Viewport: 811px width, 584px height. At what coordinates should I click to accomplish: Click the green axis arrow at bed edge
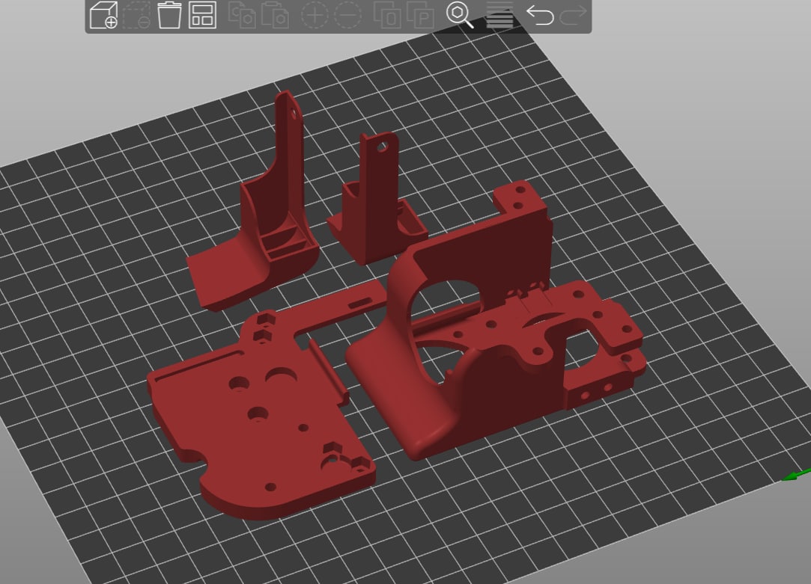797,475
